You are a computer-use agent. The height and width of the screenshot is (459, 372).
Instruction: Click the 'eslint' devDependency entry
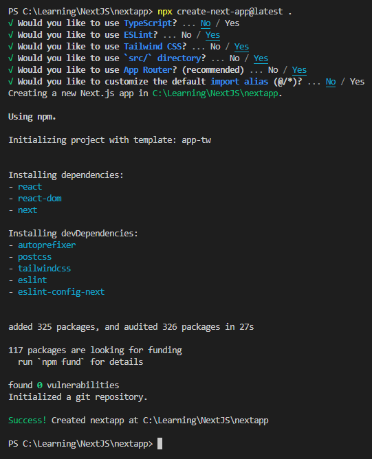[32, 280]
